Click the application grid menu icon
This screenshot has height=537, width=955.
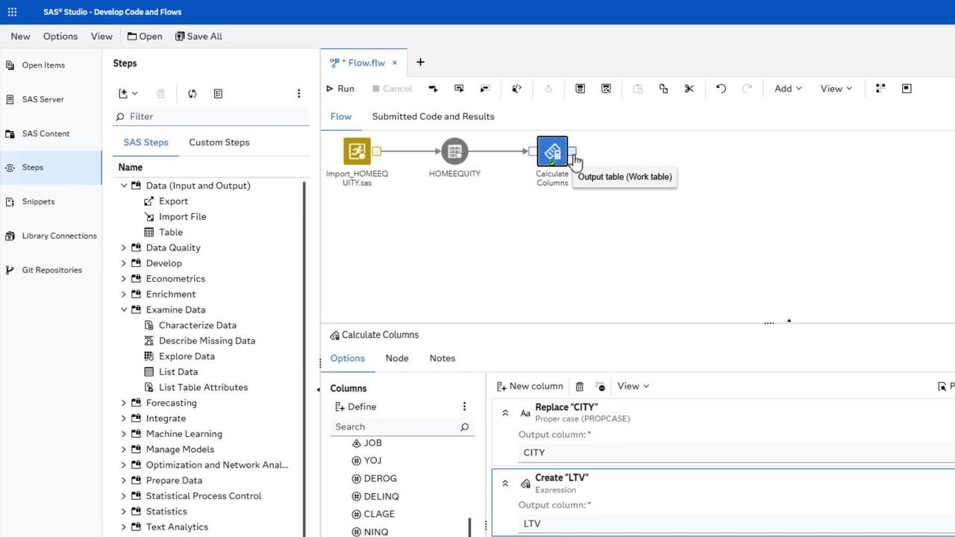click(12, 12)
